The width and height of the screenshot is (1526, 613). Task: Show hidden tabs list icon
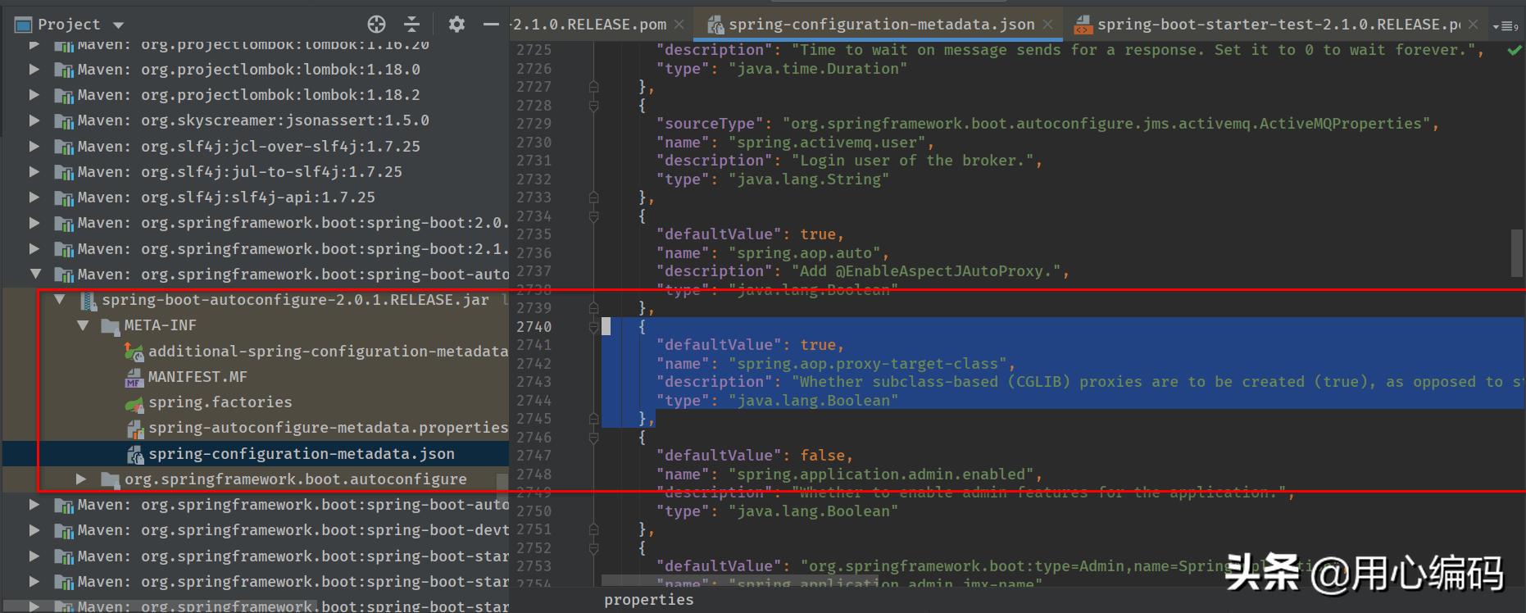click(1506, 25)
